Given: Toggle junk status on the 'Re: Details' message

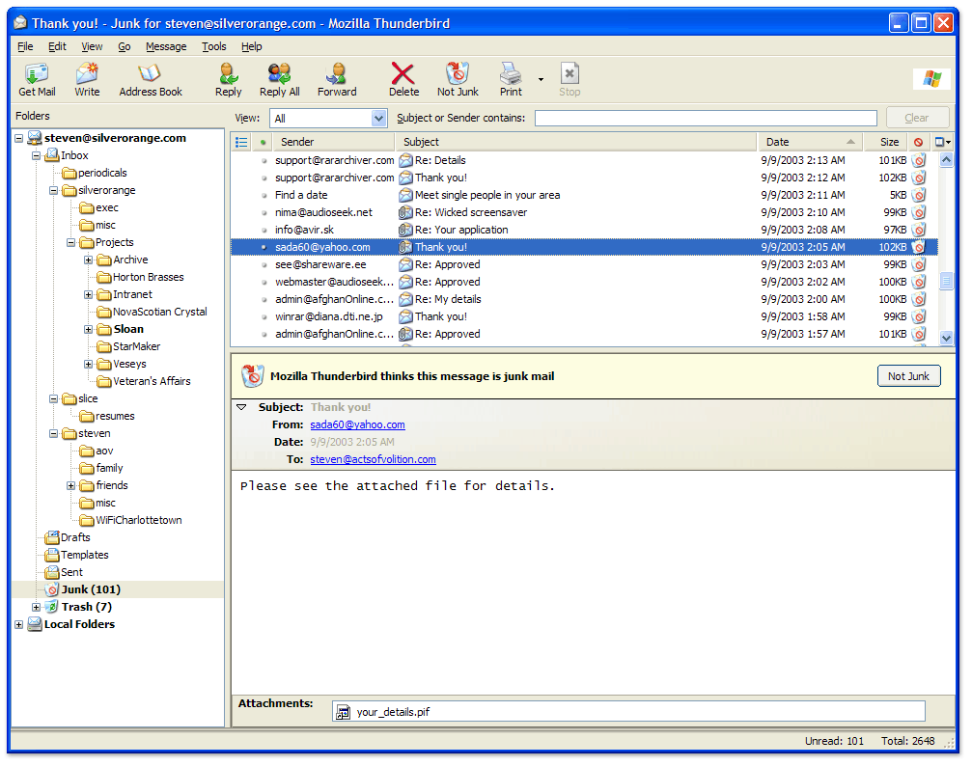Looking at the screenshot, I should pyautogui.click(x=919, y=160).
